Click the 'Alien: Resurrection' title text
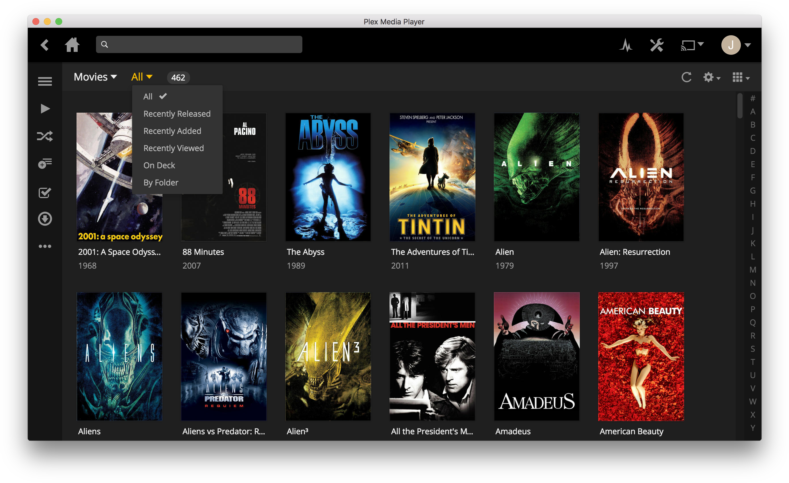 [x=635, y=252]
